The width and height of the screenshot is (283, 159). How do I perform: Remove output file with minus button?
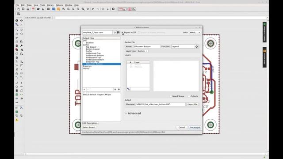coord(88,89)
